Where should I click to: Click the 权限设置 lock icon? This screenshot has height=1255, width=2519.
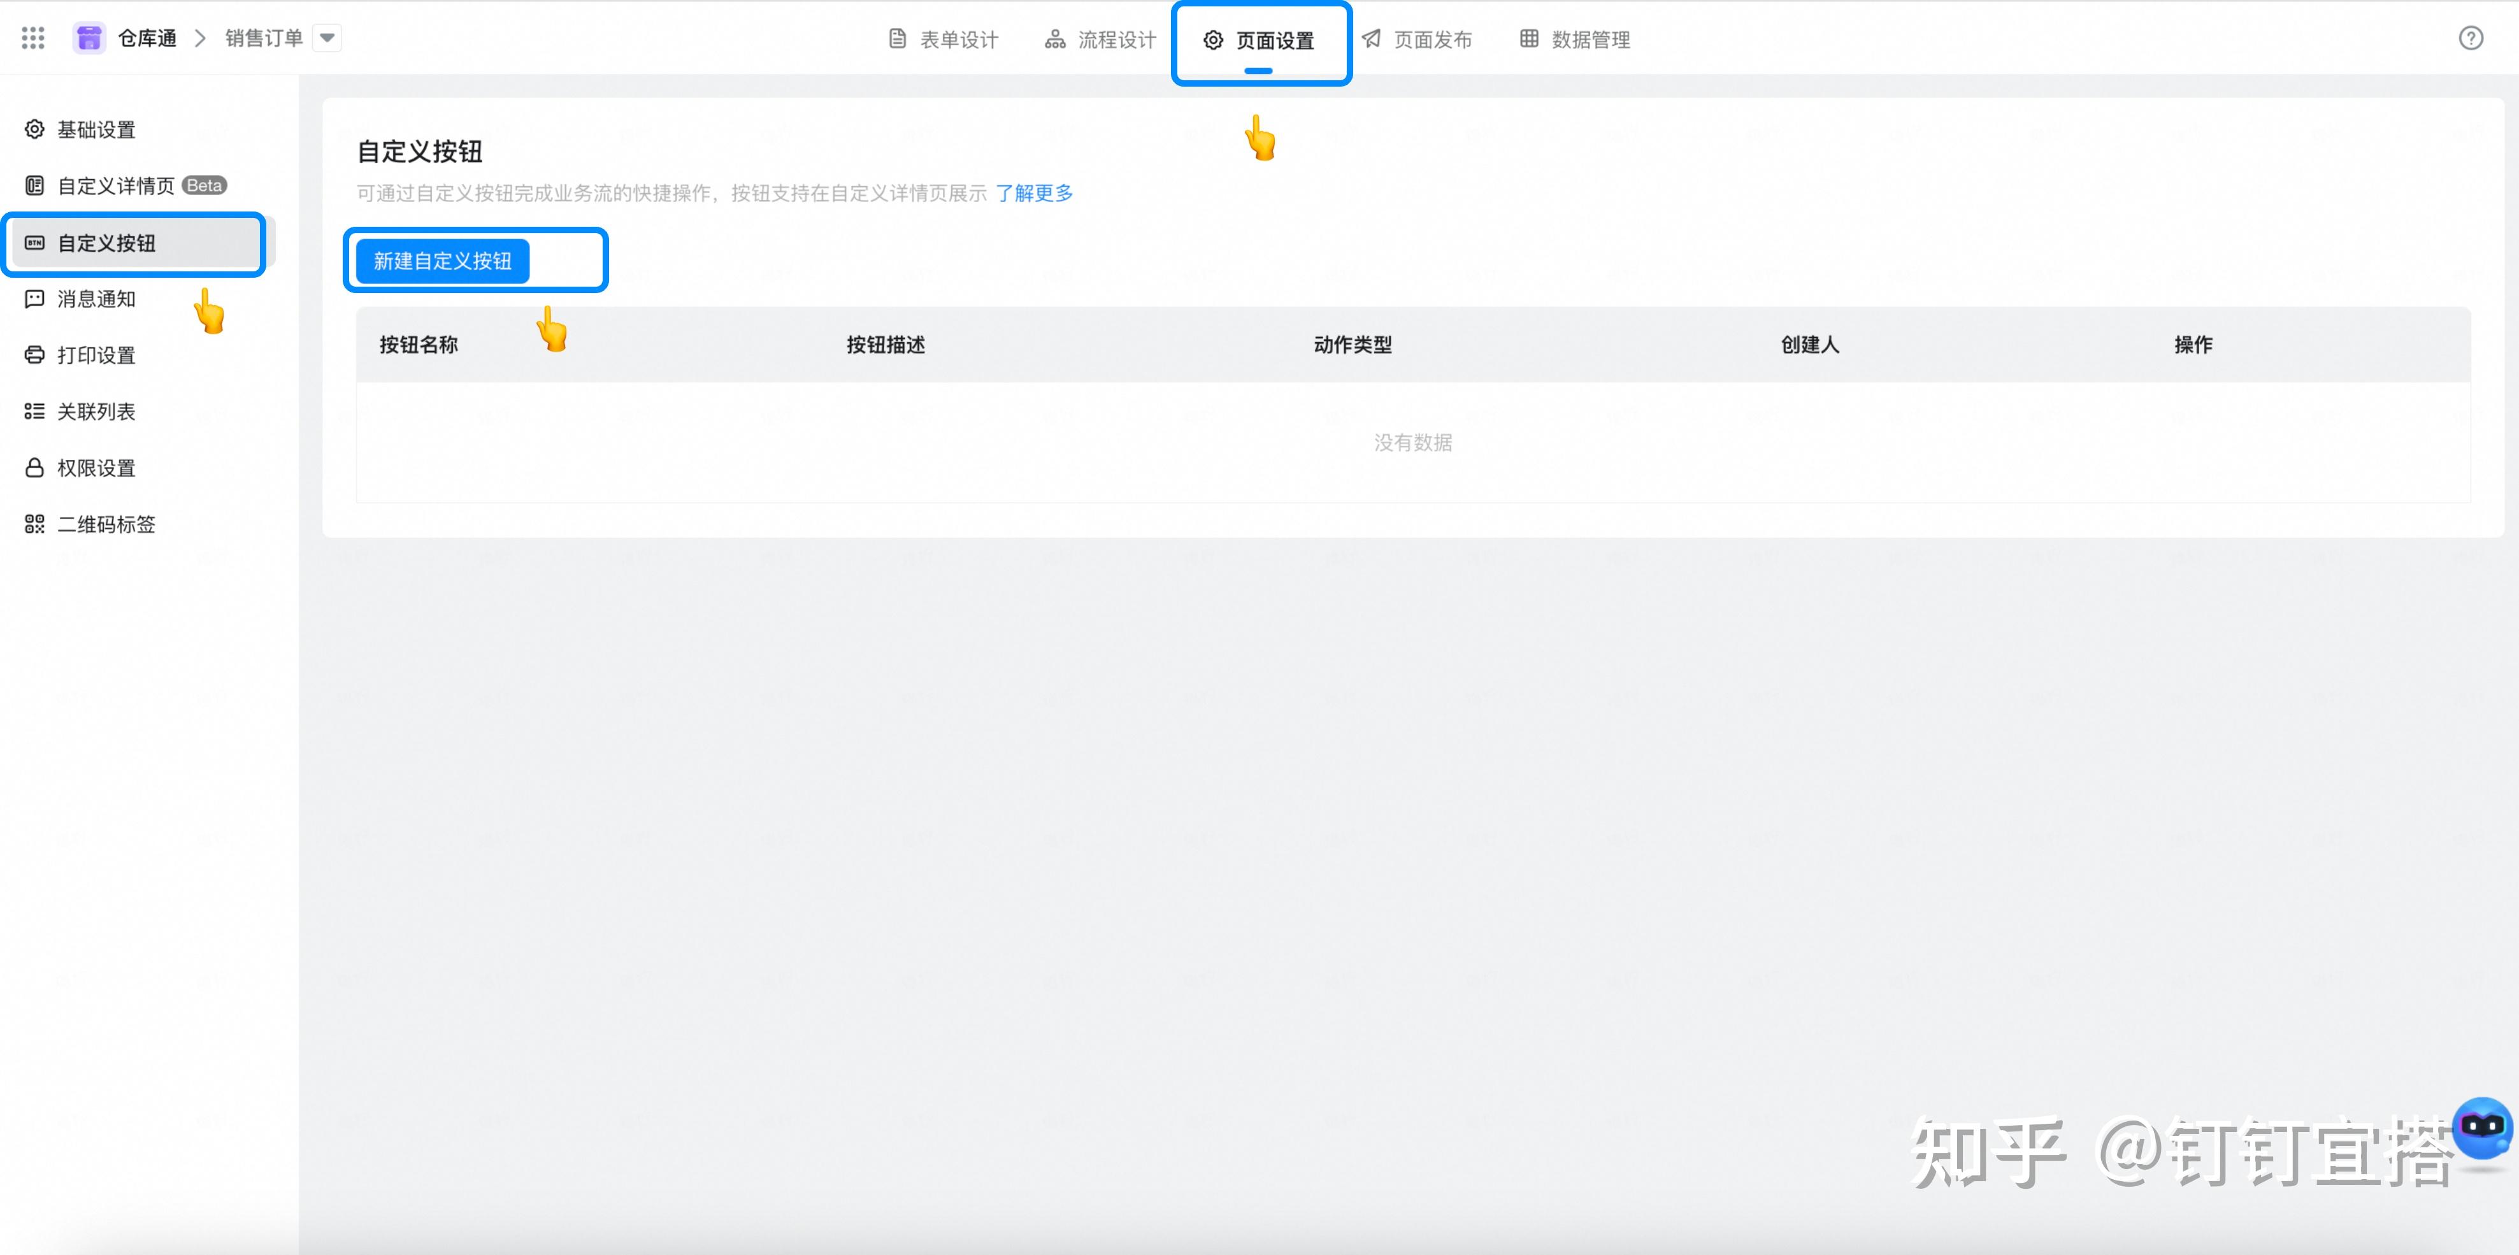[34, 468]
